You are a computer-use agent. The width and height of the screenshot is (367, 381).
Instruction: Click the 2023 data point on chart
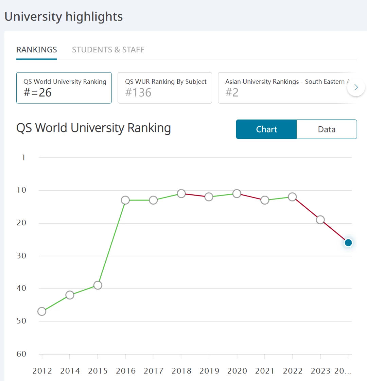point(320,220)
